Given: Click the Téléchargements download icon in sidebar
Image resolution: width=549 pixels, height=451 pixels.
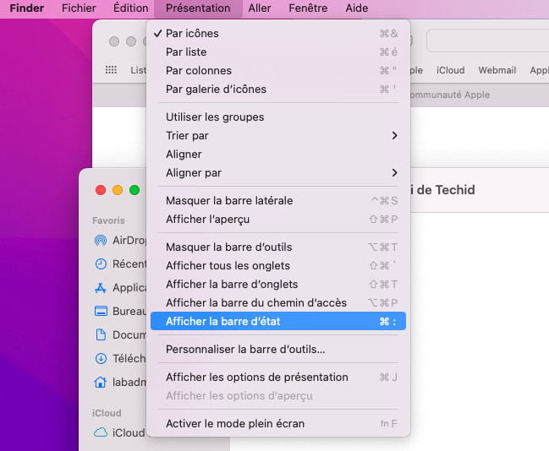Looking at the screenshot, I should pos(101,359).
